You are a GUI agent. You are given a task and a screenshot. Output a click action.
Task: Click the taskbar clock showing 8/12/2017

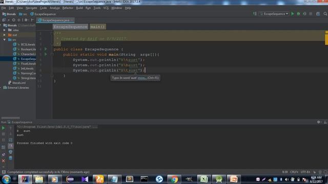tap(316, 179)
